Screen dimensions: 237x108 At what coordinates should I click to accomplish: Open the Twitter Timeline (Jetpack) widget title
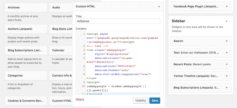[x=196, y=76]
